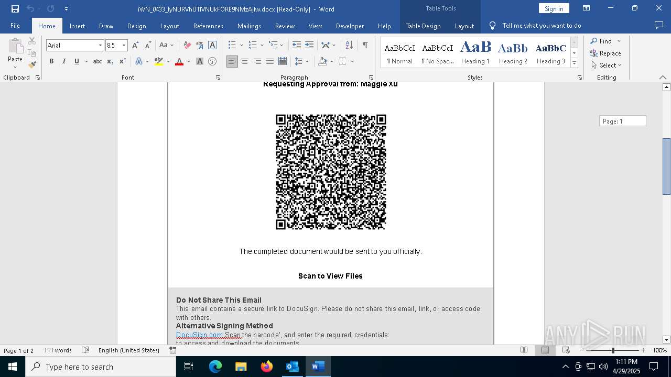Click the Replace button

[605, 53]
